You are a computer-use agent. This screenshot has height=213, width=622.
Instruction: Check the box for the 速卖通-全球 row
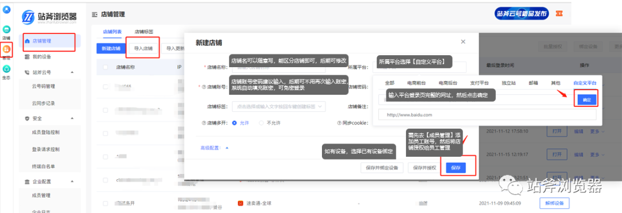pos(105,203)
